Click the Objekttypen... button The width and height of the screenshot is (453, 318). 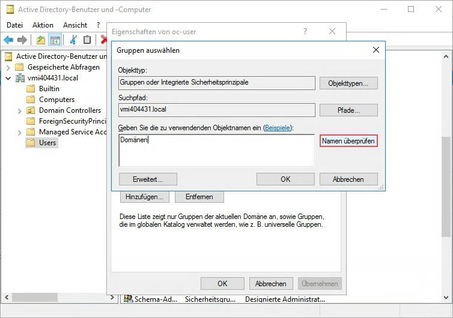point(348,83)
